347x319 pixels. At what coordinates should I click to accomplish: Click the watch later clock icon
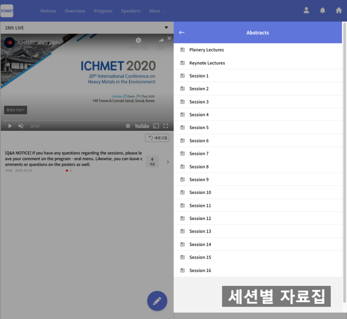tap(138, 40)
